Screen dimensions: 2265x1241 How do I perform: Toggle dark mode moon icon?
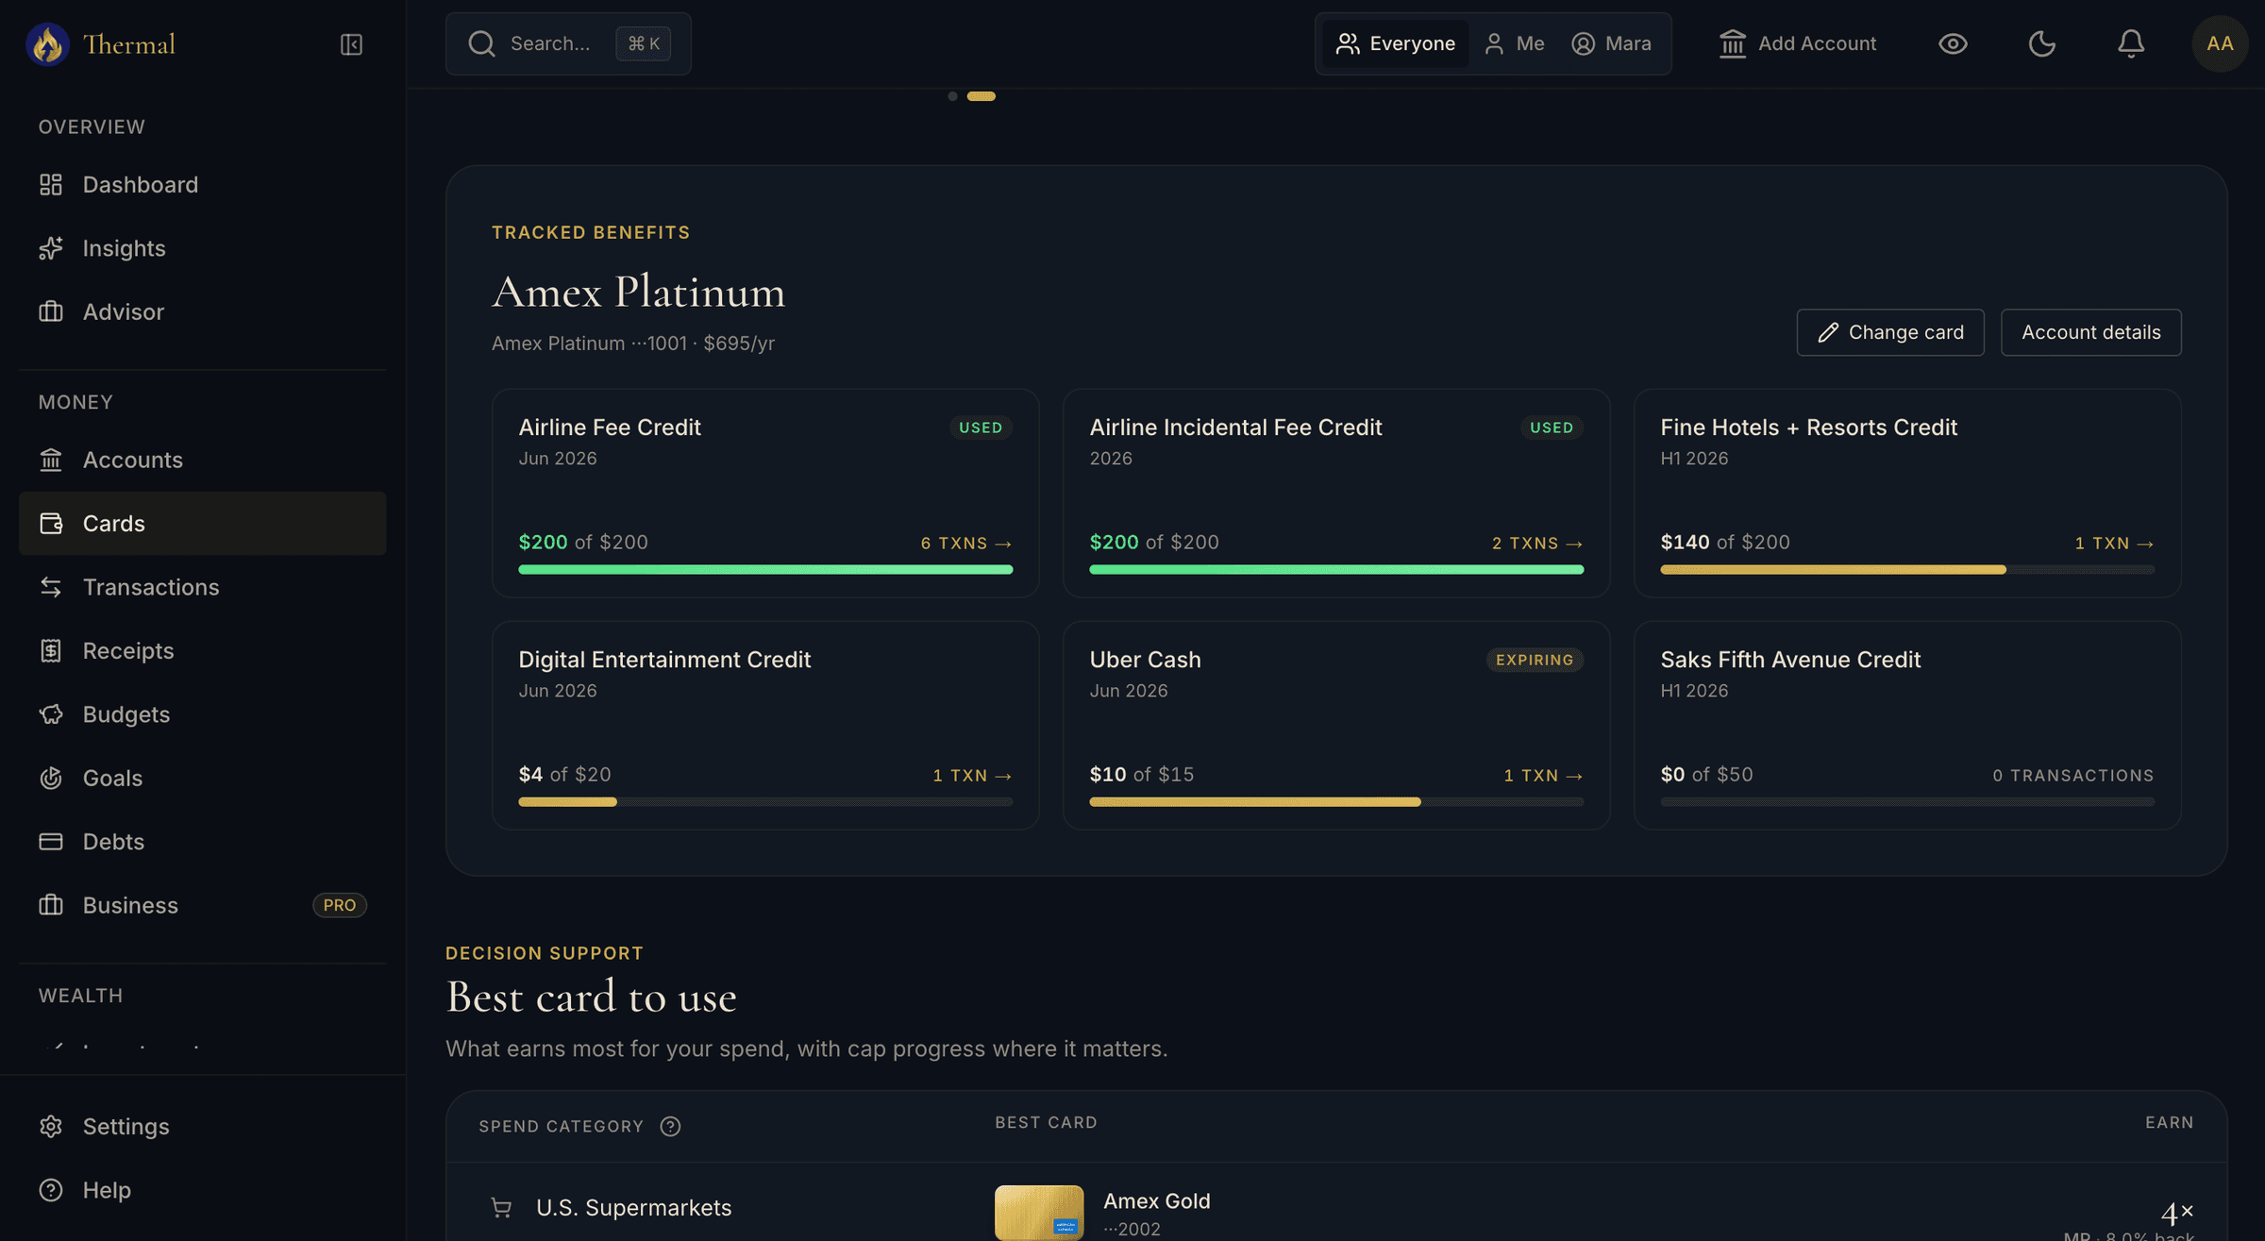(x=2041, y=43)
